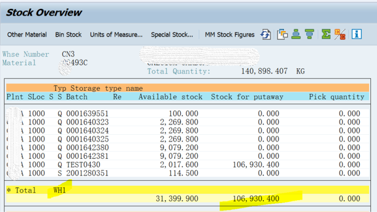Click the green Sigma total icon

[x=326, y=34]
